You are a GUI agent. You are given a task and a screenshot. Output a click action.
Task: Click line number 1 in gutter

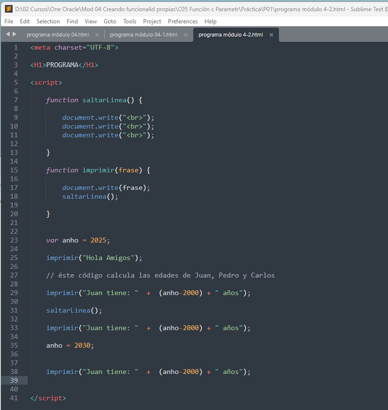click(x=16, y=47)
